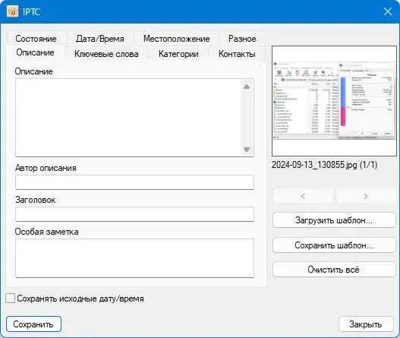
Task: Click the Описание scrollbar up arrow
Action: click(247, 87)
